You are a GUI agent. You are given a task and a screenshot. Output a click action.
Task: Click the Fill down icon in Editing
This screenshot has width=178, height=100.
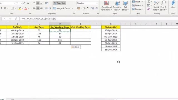coord(149,5)
